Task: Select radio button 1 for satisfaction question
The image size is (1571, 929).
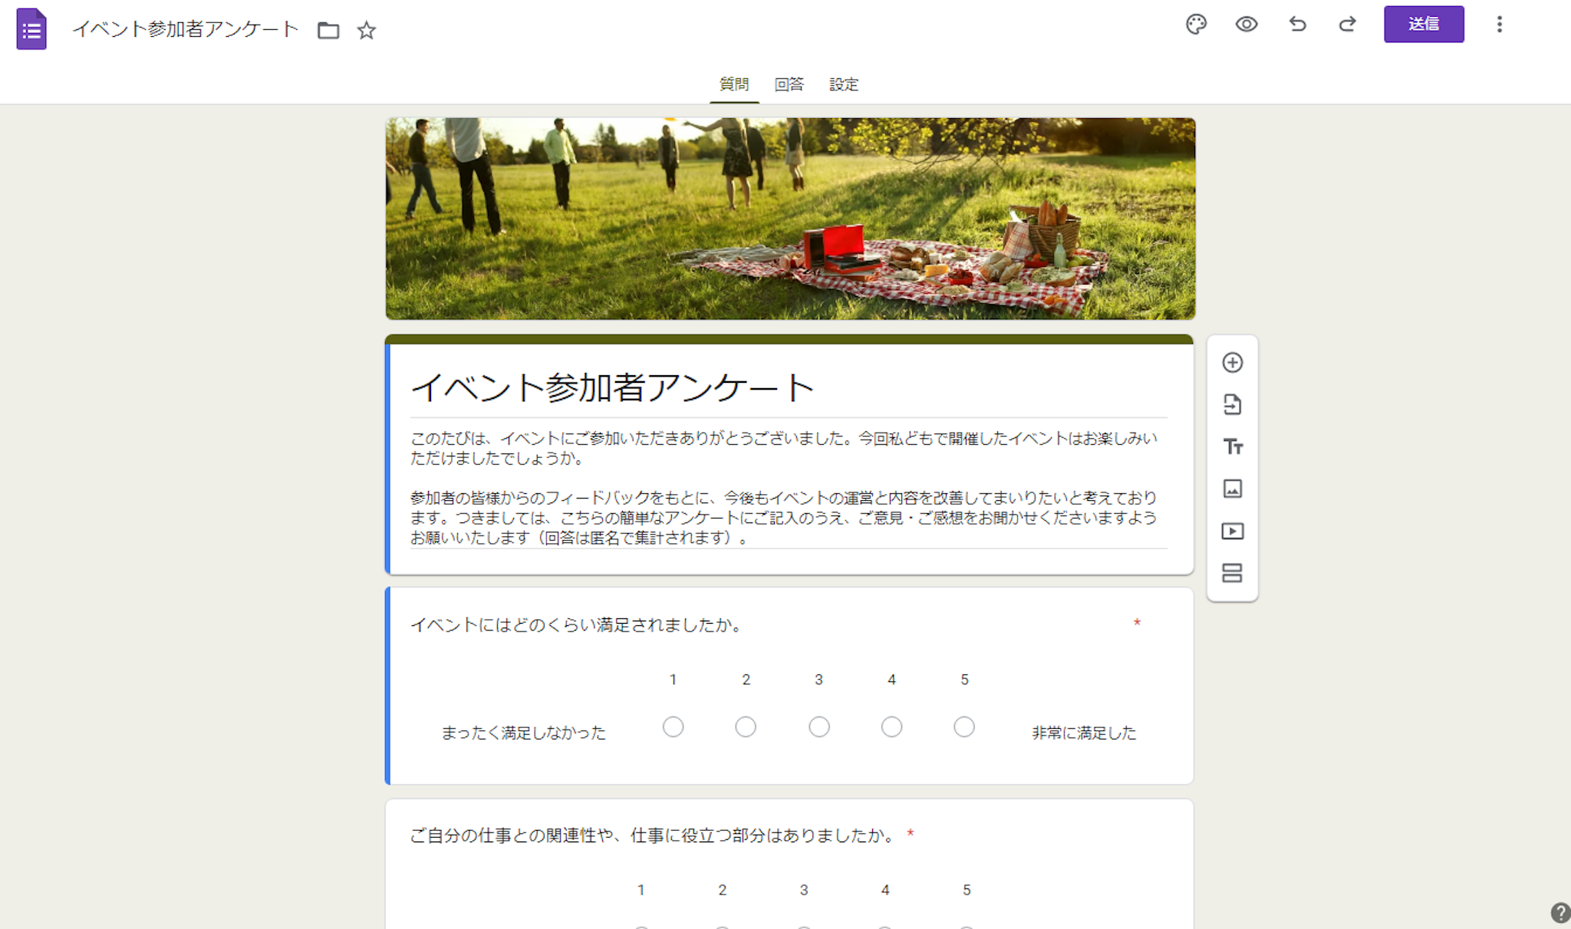Action: 673,726
